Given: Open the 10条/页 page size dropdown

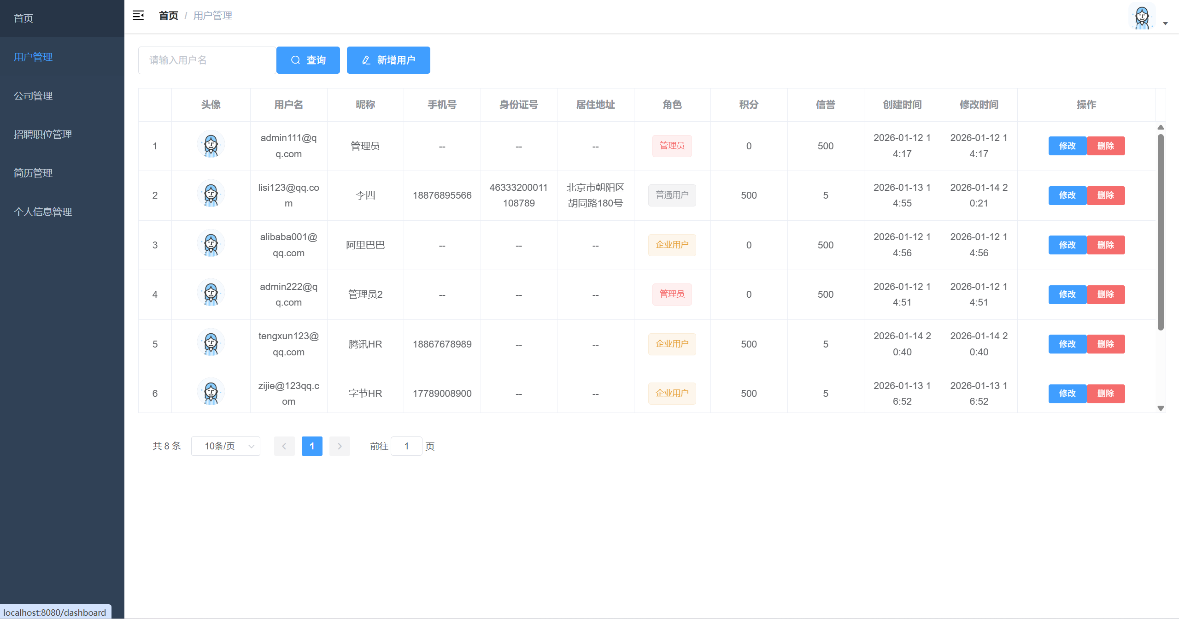Looking at the screenshot, I should [225, 446].
